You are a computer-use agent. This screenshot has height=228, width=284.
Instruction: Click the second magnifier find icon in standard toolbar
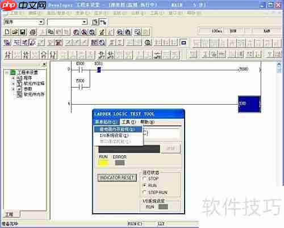84,32
